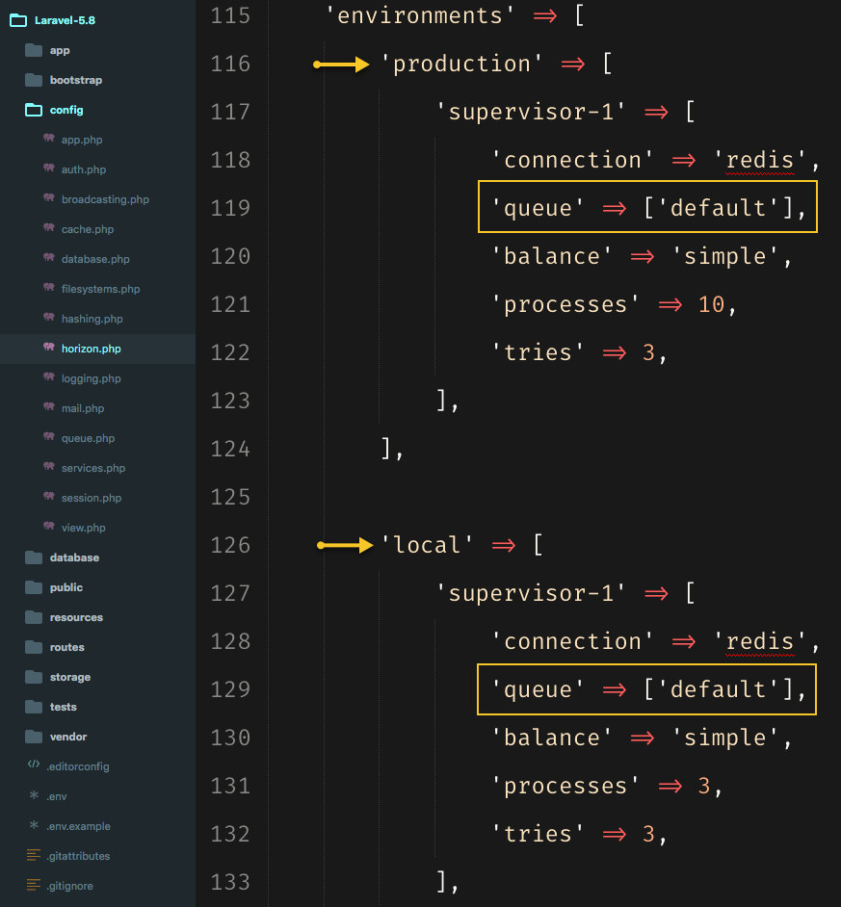Click the bootstrap folder icon
This screenshot has height=907, width=841.
click(x=34, y=80)
